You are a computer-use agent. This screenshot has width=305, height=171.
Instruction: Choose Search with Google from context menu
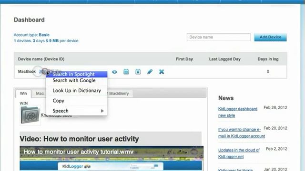click(77, 80)
